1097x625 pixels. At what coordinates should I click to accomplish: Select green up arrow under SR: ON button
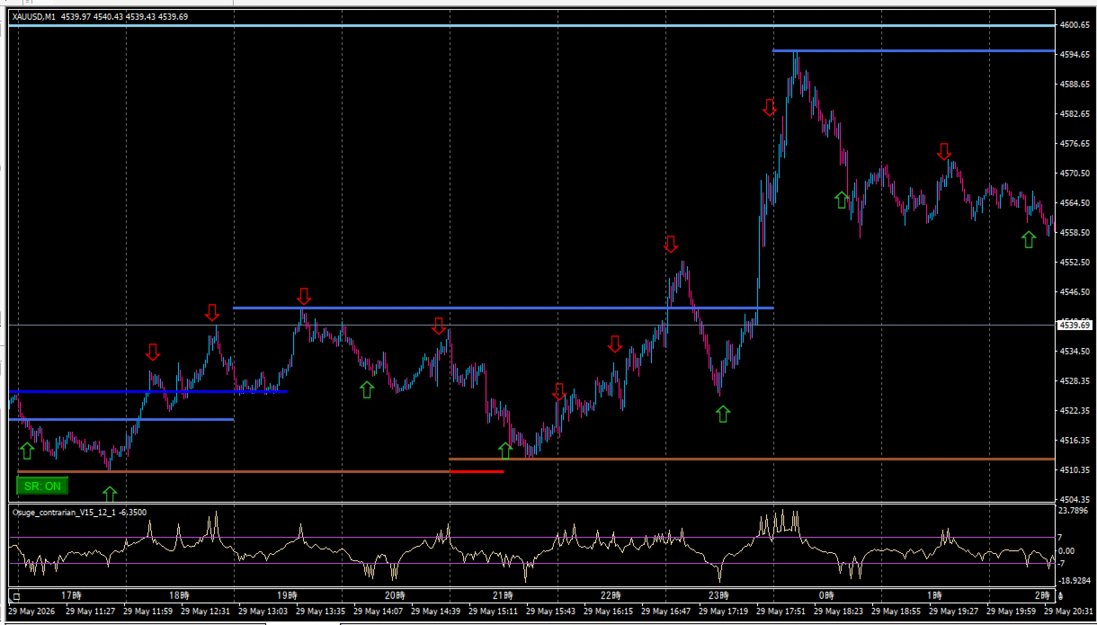coord(110,494)
